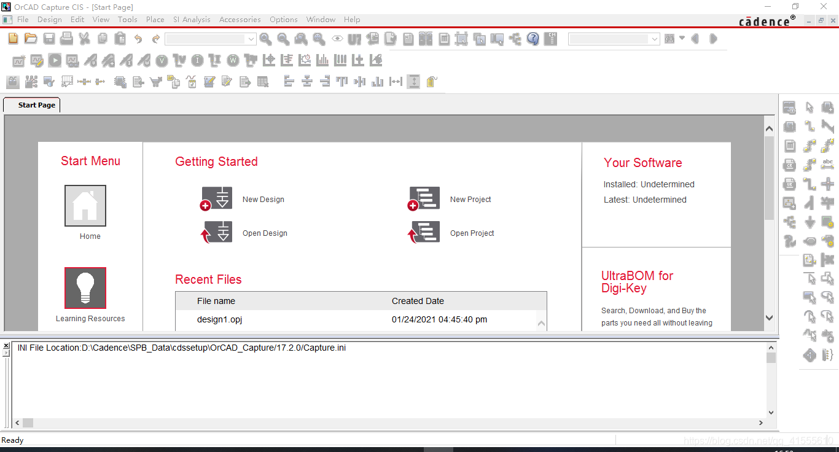The image size is (839, 452).
Task: Click the blue Help question mark icon
Action: 533,39
